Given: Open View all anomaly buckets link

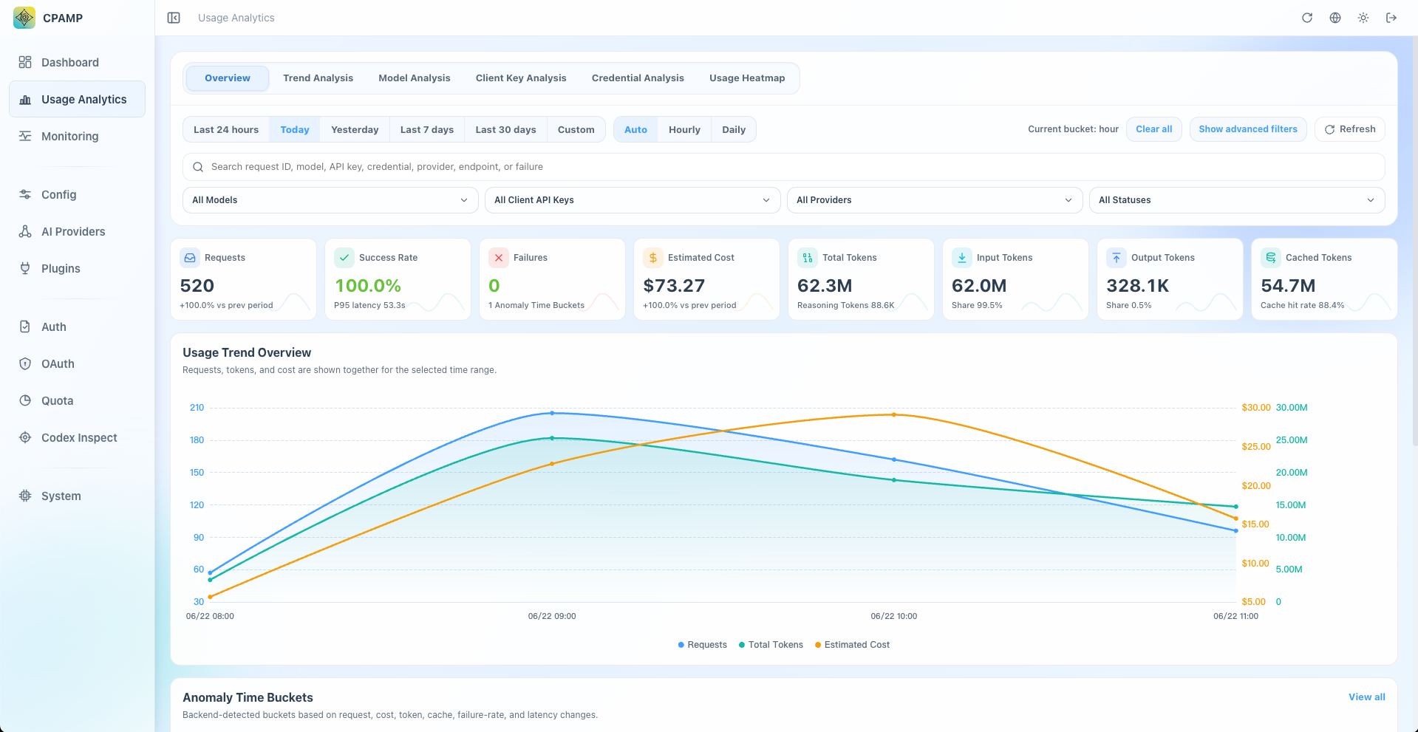Looking at the screenshot, I should 1367,697.
